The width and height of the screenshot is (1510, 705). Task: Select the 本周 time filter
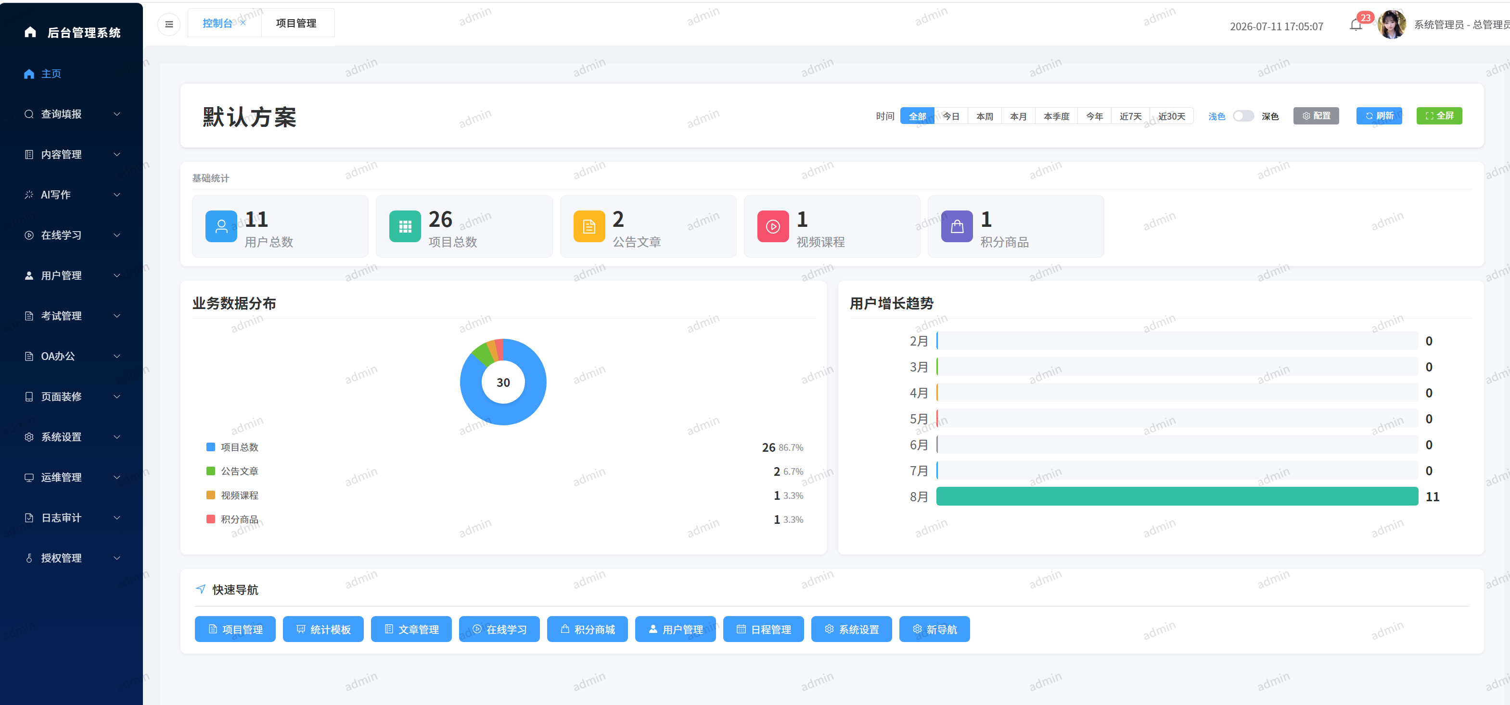click(984, 116)
